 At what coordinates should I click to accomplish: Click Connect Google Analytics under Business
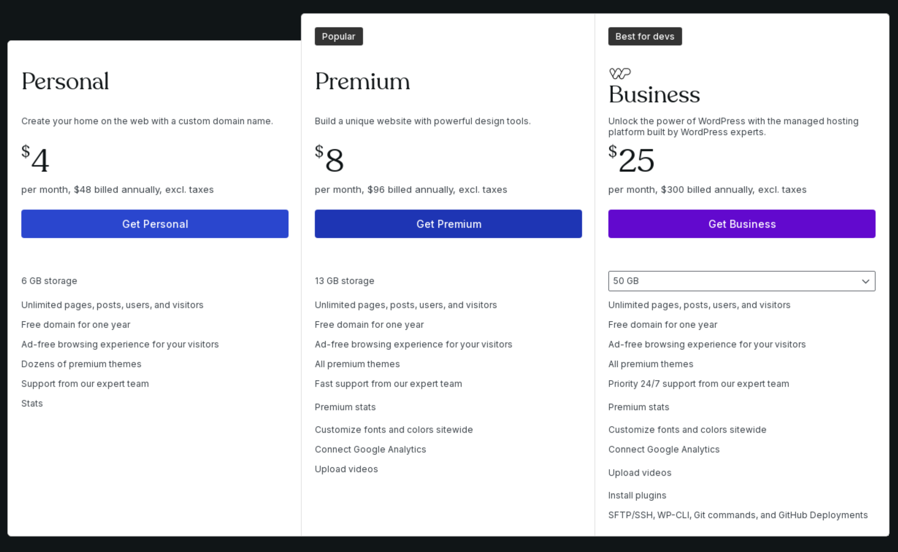point(664,449)
